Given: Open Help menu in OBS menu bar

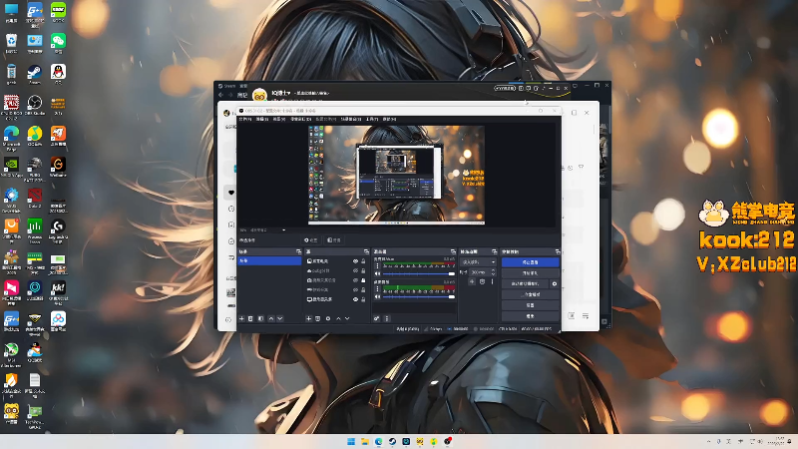Looking at the screenshot, I should (x=389, y=119).
